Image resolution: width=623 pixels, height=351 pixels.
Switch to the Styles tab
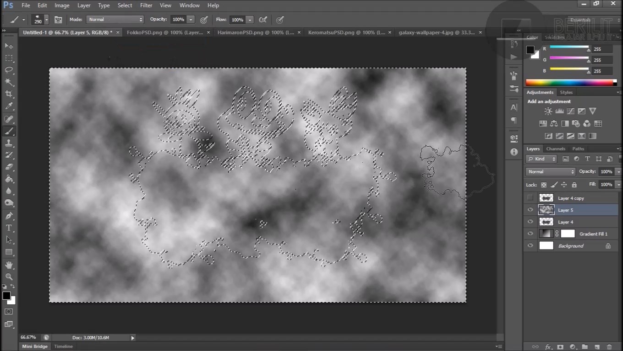(566, 92)
